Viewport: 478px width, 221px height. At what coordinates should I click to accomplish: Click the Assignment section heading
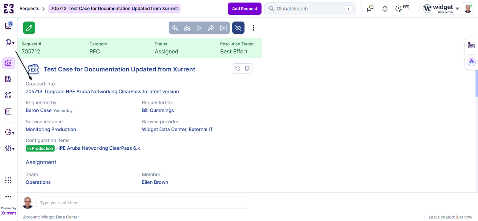pos(41,162)
